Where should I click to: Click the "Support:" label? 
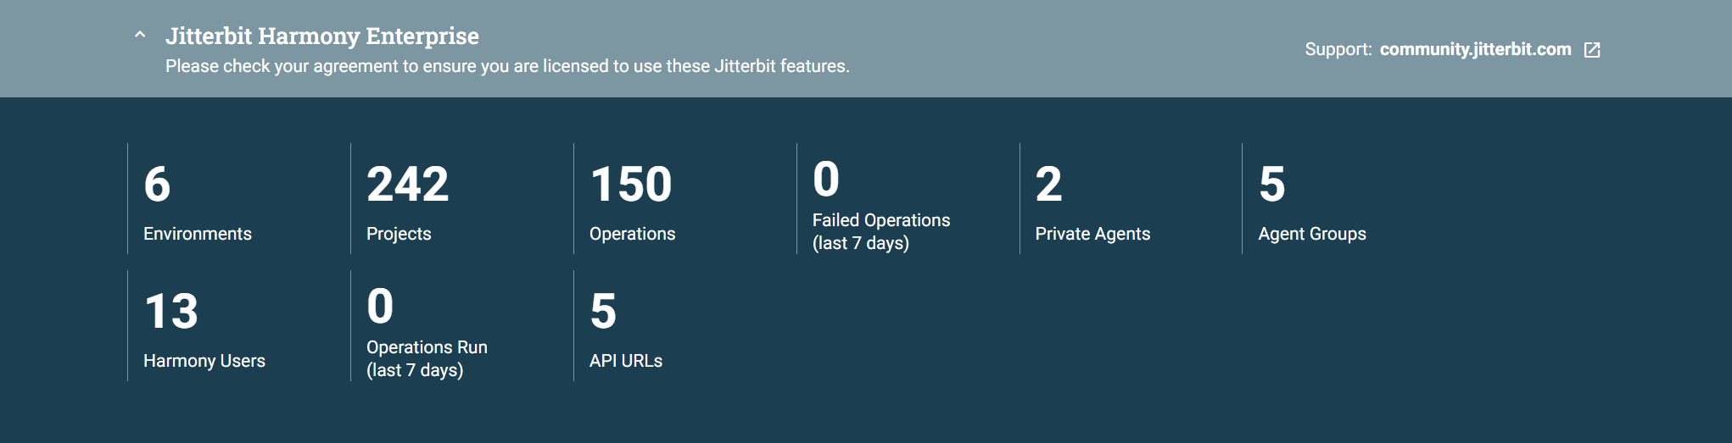click(1338, 50)
